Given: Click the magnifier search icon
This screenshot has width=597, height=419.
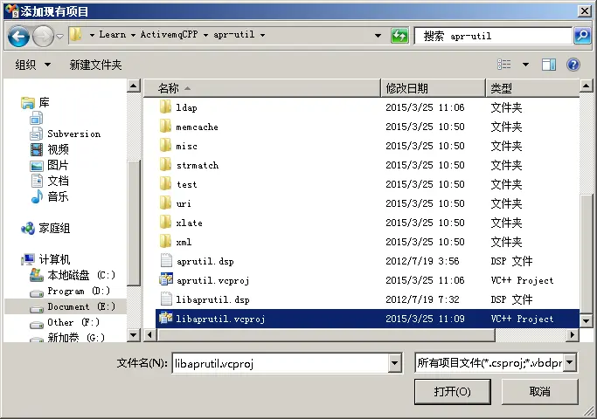Looking at the screenshot, I should [x=582, y=36].
